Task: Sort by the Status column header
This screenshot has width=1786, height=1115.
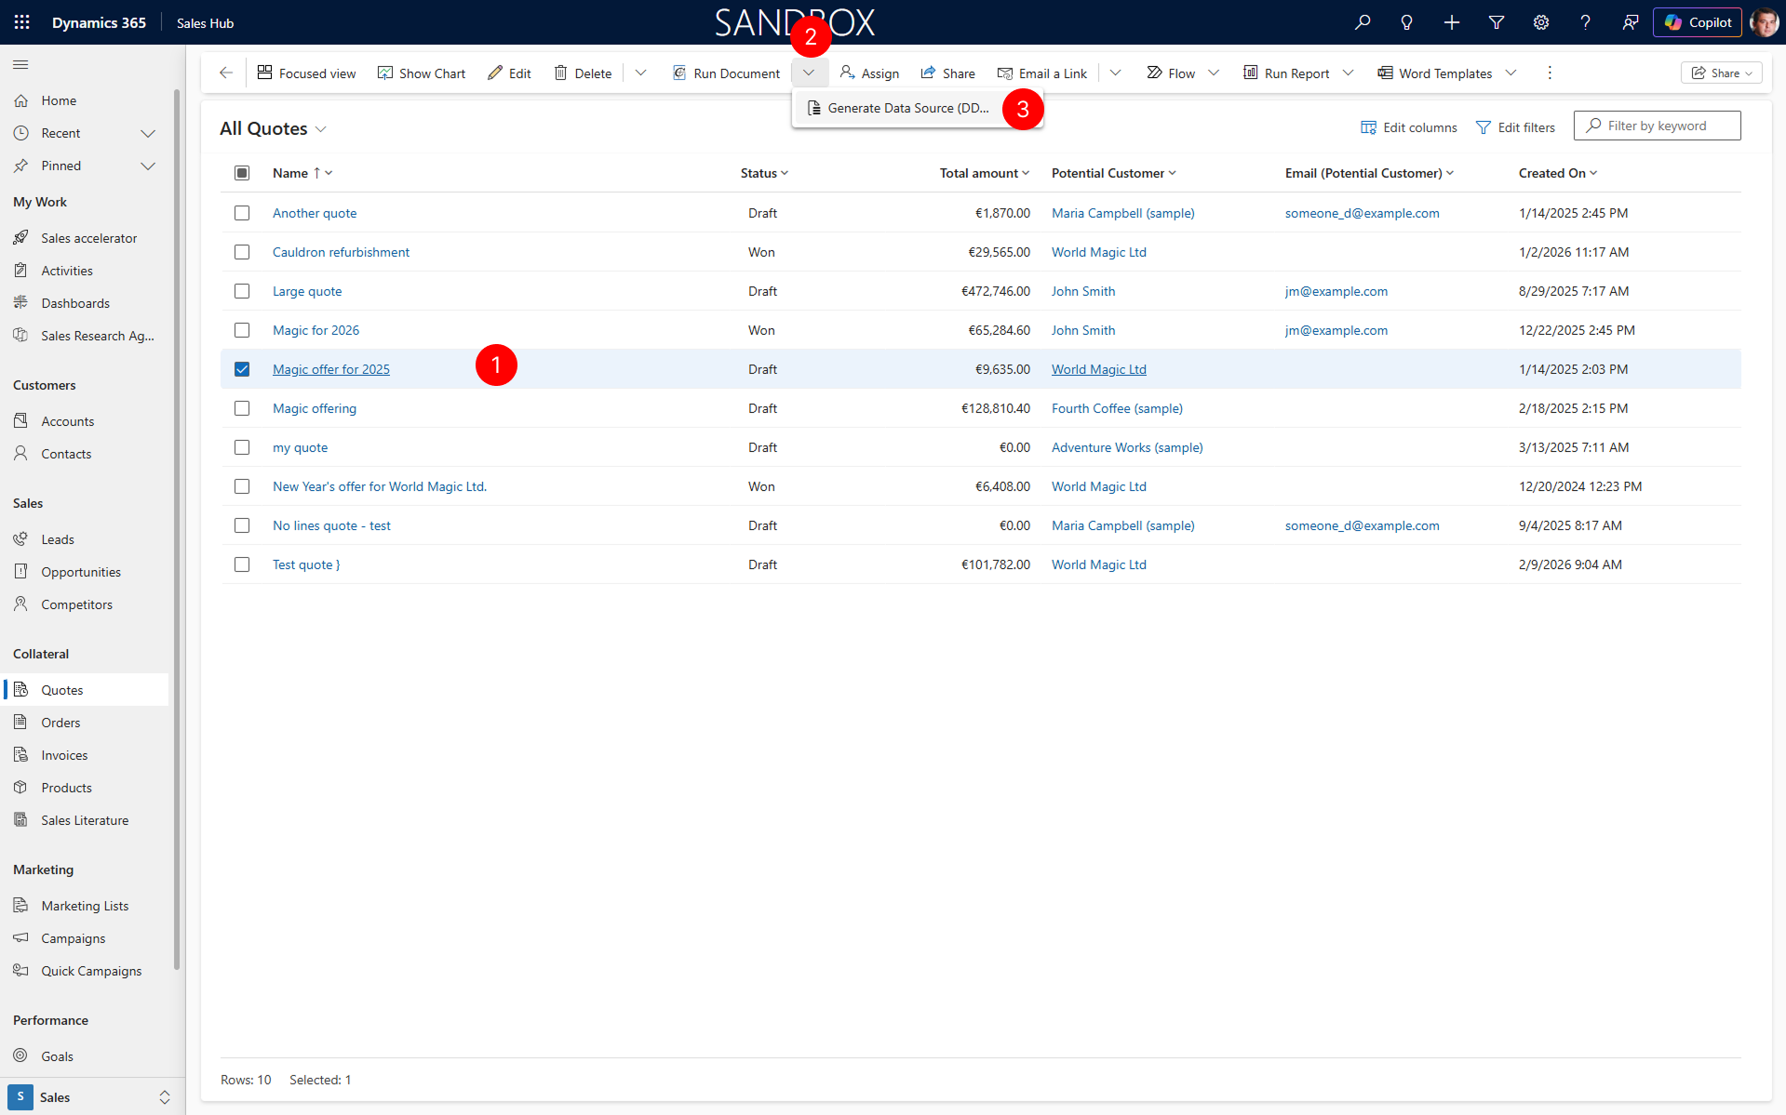Action: tap(764, 173)
